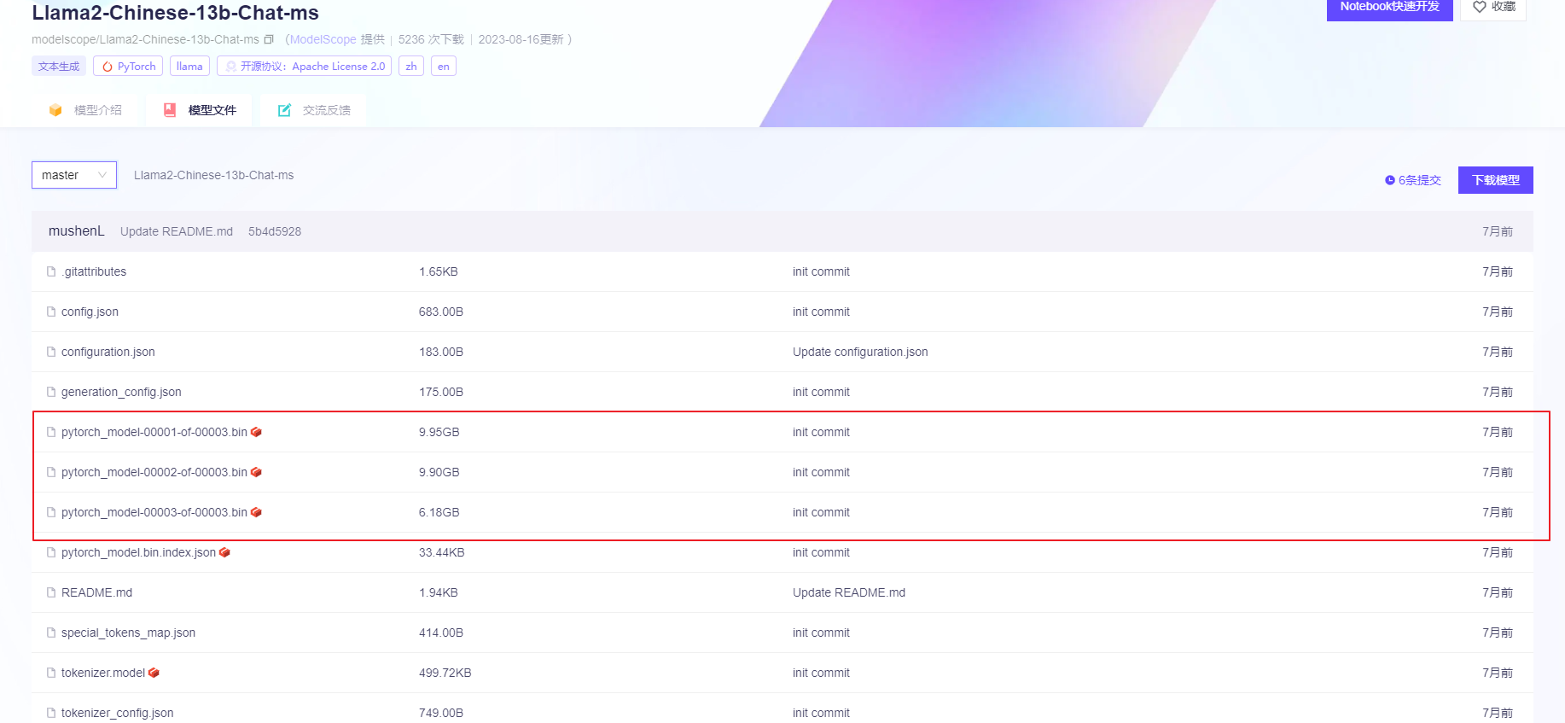Open the master branch dropdown
This screenshot has height=723, width=1565.
pos(74,175)
